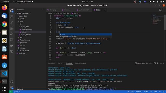Open README.md in the file tree
This screenshot has width=166, height=93.
pyautogui.click(x=24, y=51)
